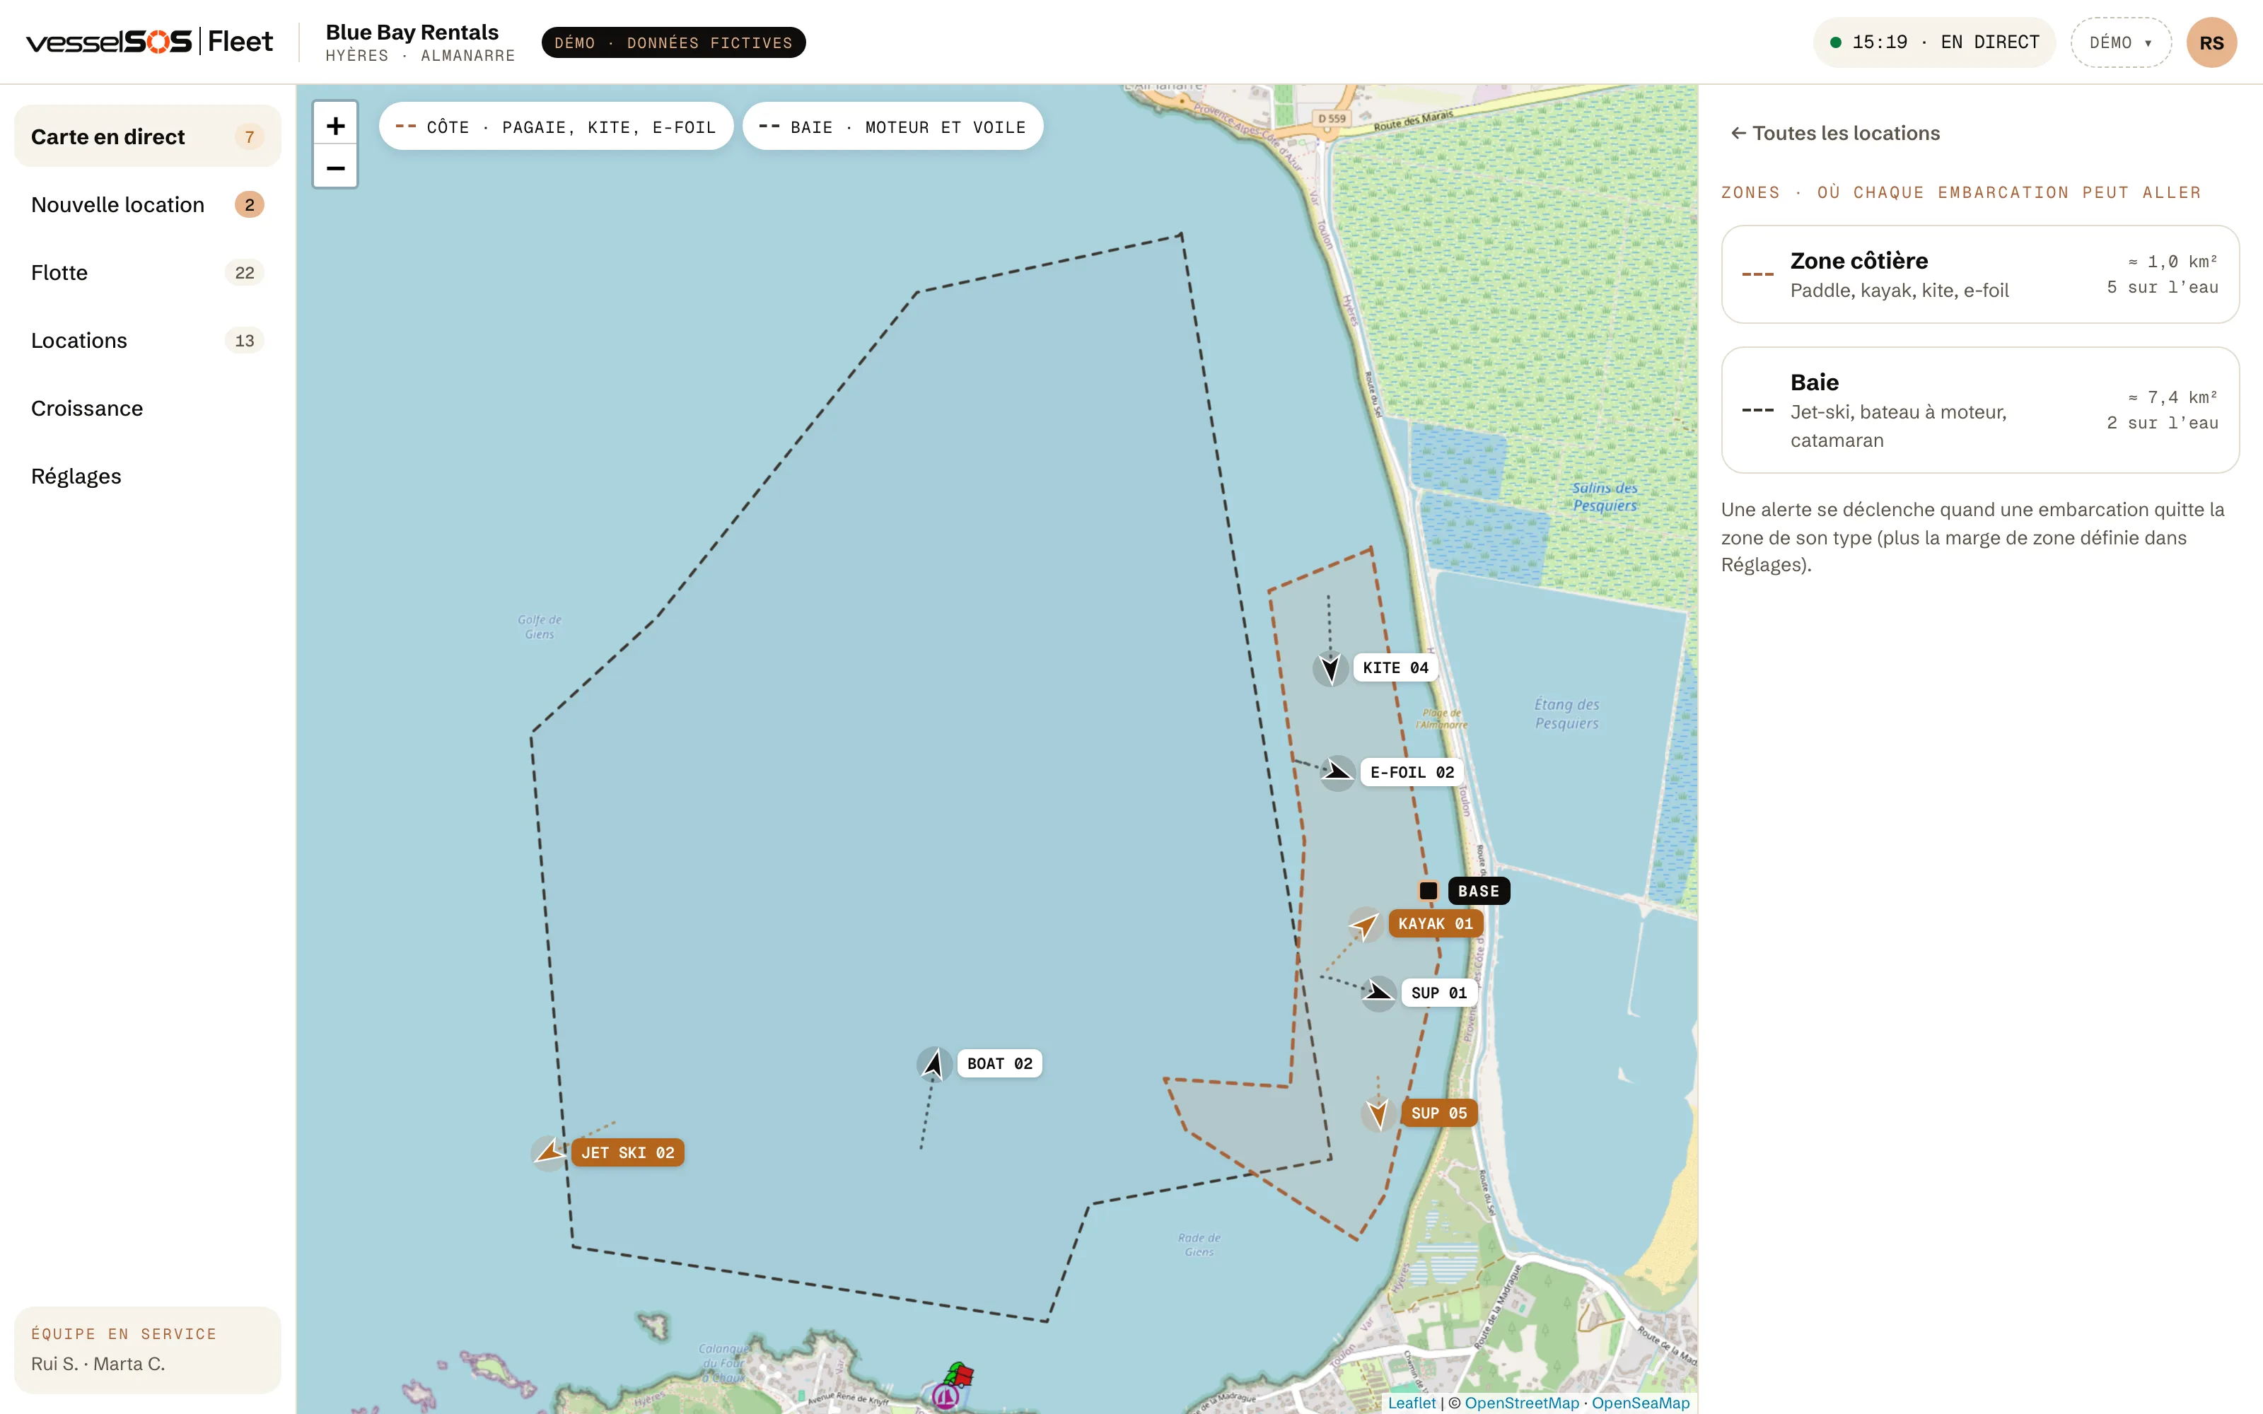The width and height of the screenshot is (2263, 1414).
Task: Go to the Flotte section
Action: pyautogui.click(x=148, y=272)
